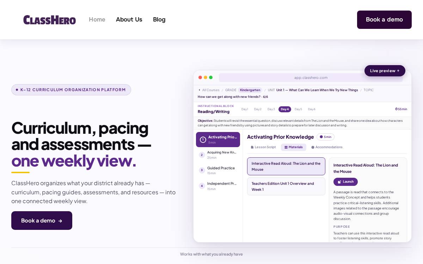
Task: Click the red window dot in preview
Action: tap(200, 77)
